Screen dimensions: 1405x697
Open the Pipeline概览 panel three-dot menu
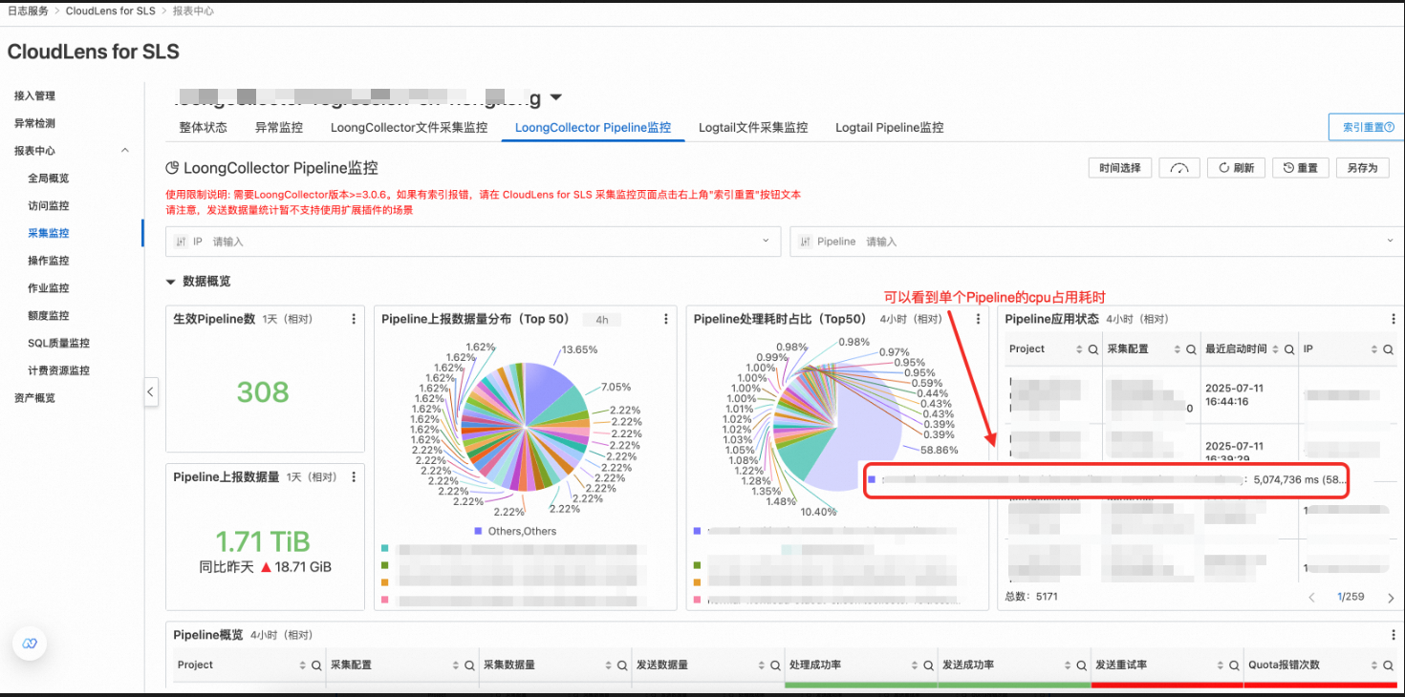tap(1394, 635)
